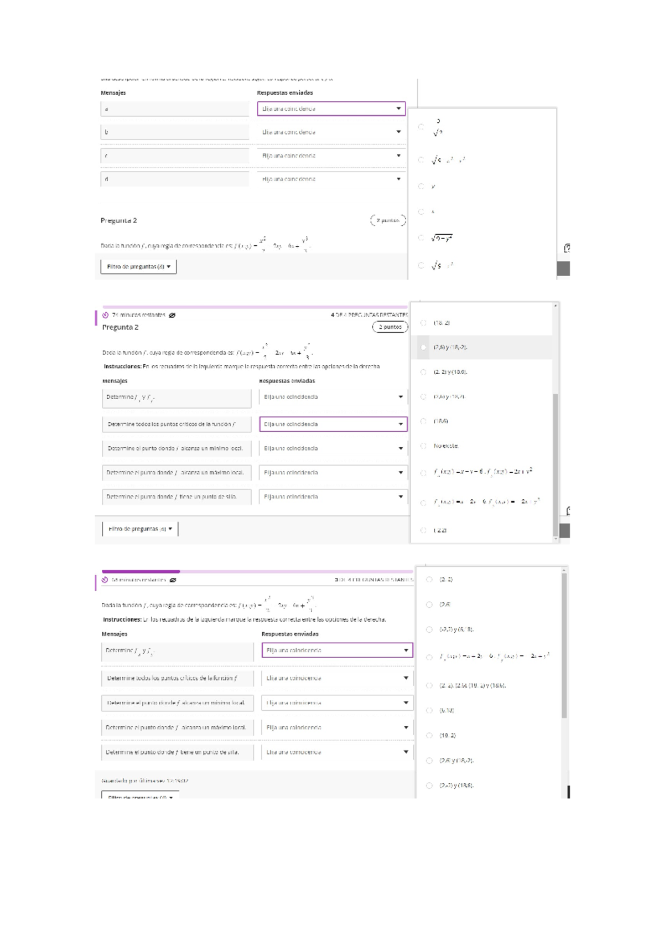
Task: Open the dropdown beside message "c"
Action: coord(331,156)
